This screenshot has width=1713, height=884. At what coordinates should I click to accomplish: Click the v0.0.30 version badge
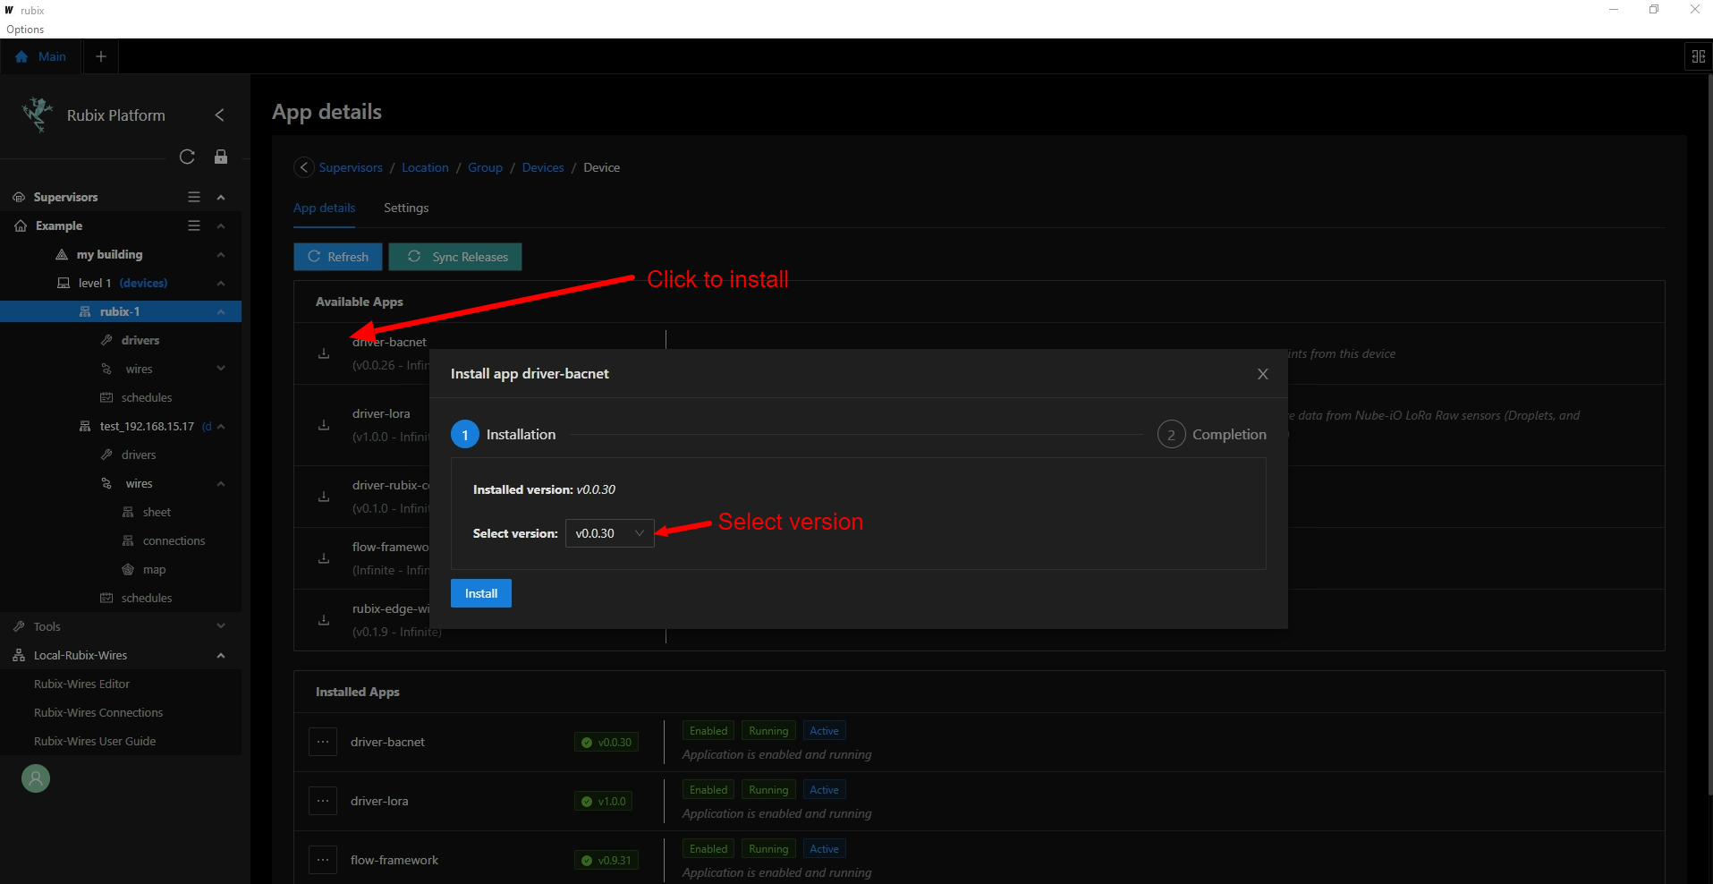coord(606,742)
